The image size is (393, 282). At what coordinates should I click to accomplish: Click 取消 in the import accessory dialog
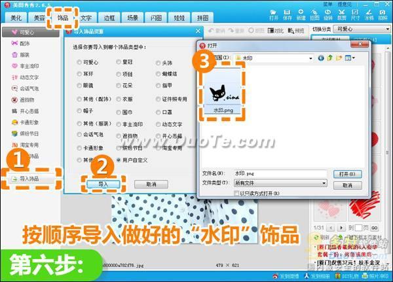tap(151, 185)
